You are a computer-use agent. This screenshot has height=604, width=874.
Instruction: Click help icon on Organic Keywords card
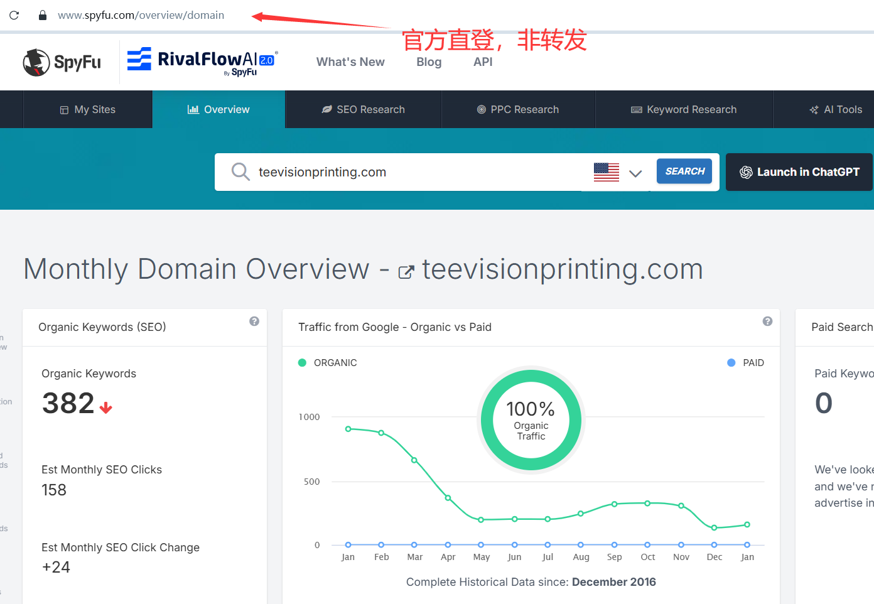click(254, 321)
